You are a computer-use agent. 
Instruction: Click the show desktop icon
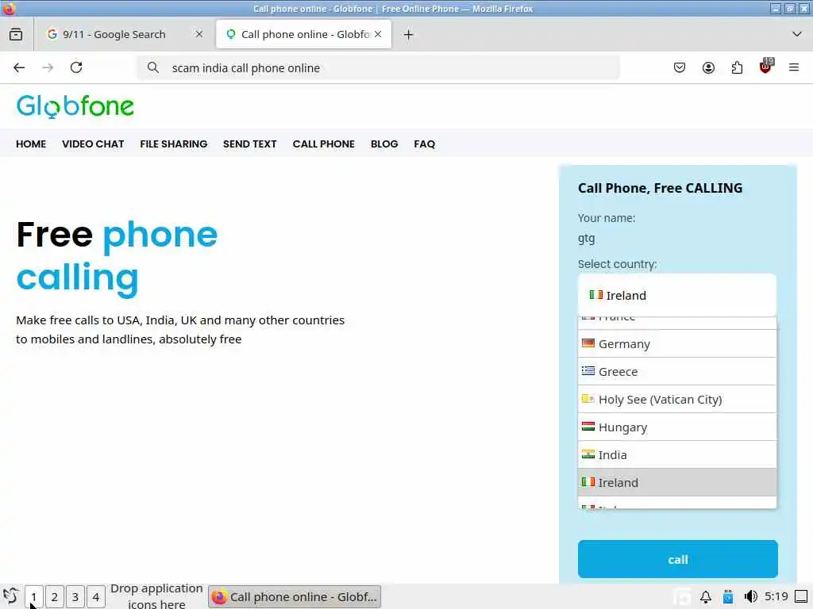pyautogui.click(x=802, y=597)
